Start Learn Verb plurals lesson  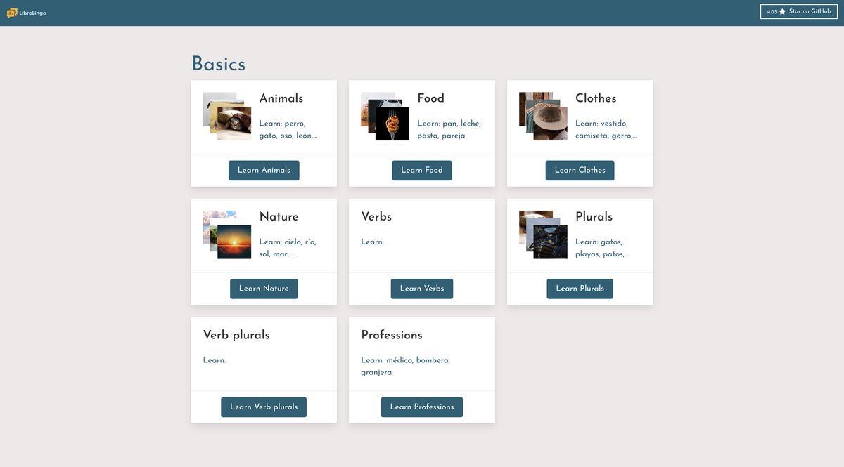[x=264, y=407]
